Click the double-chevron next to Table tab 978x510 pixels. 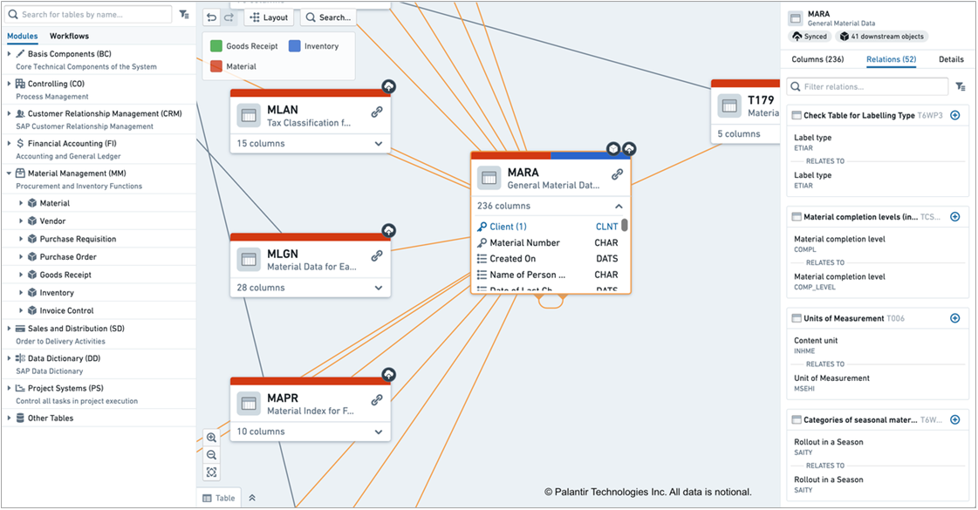(253, 498)
